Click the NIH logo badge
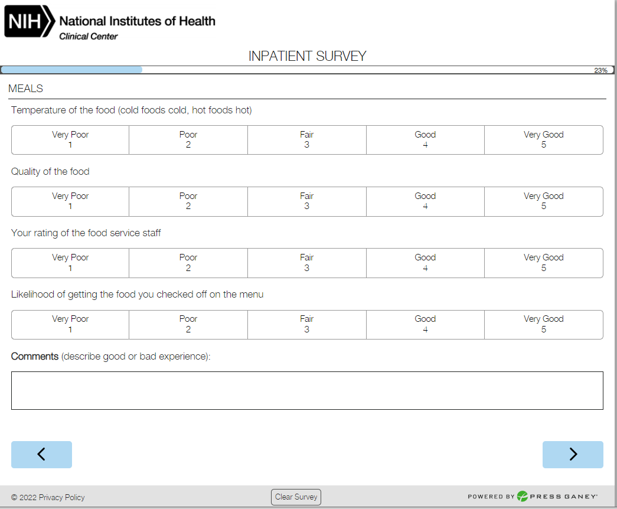 click(x=30, y=21)
